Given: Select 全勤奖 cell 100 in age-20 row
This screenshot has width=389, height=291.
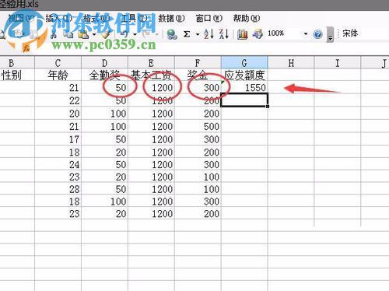Looking at the screenshot, I should coord(104,114).
